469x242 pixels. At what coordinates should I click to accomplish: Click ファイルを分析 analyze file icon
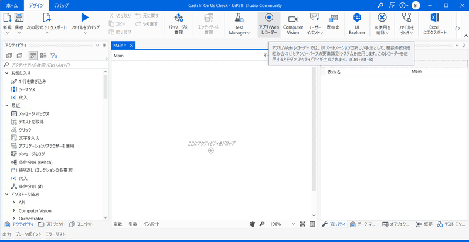[406, 18]
